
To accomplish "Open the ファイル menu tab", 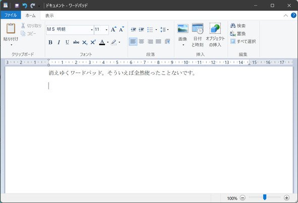I will (x=11, y=15).
